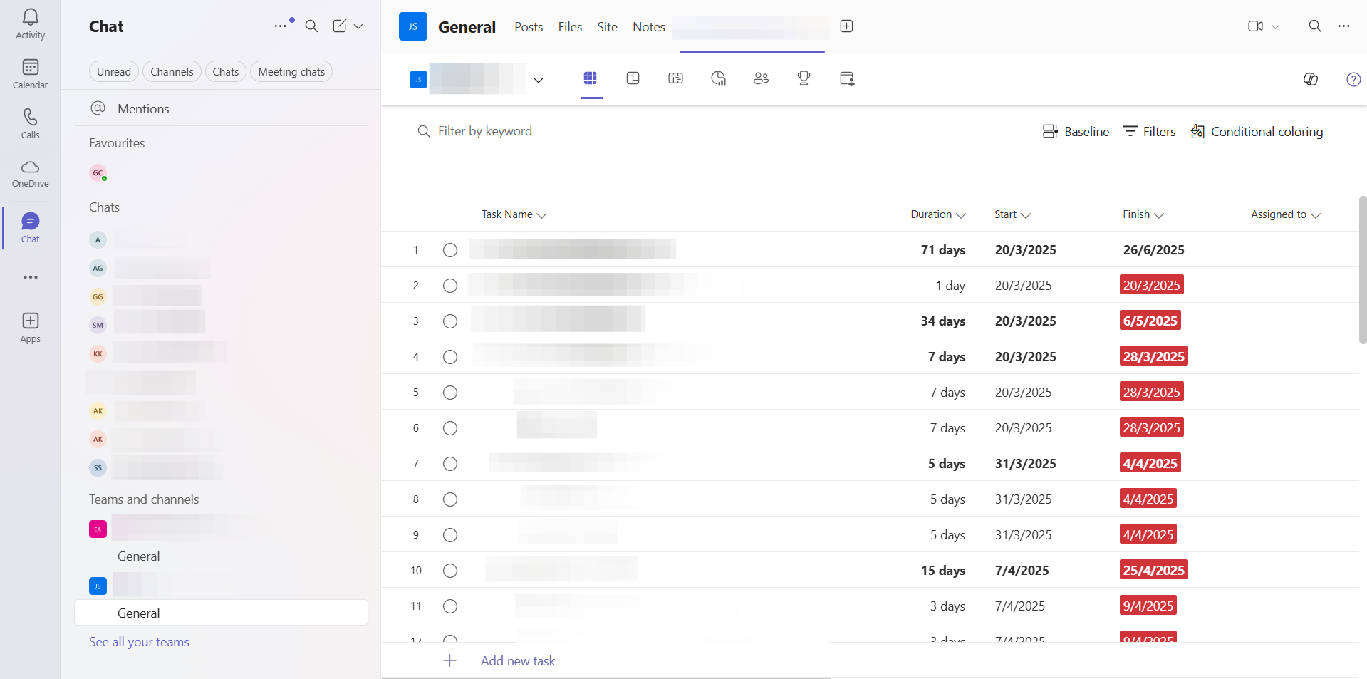Open the Goals trophy view
Screen dimensions: 1367x679
click(804, 78)
